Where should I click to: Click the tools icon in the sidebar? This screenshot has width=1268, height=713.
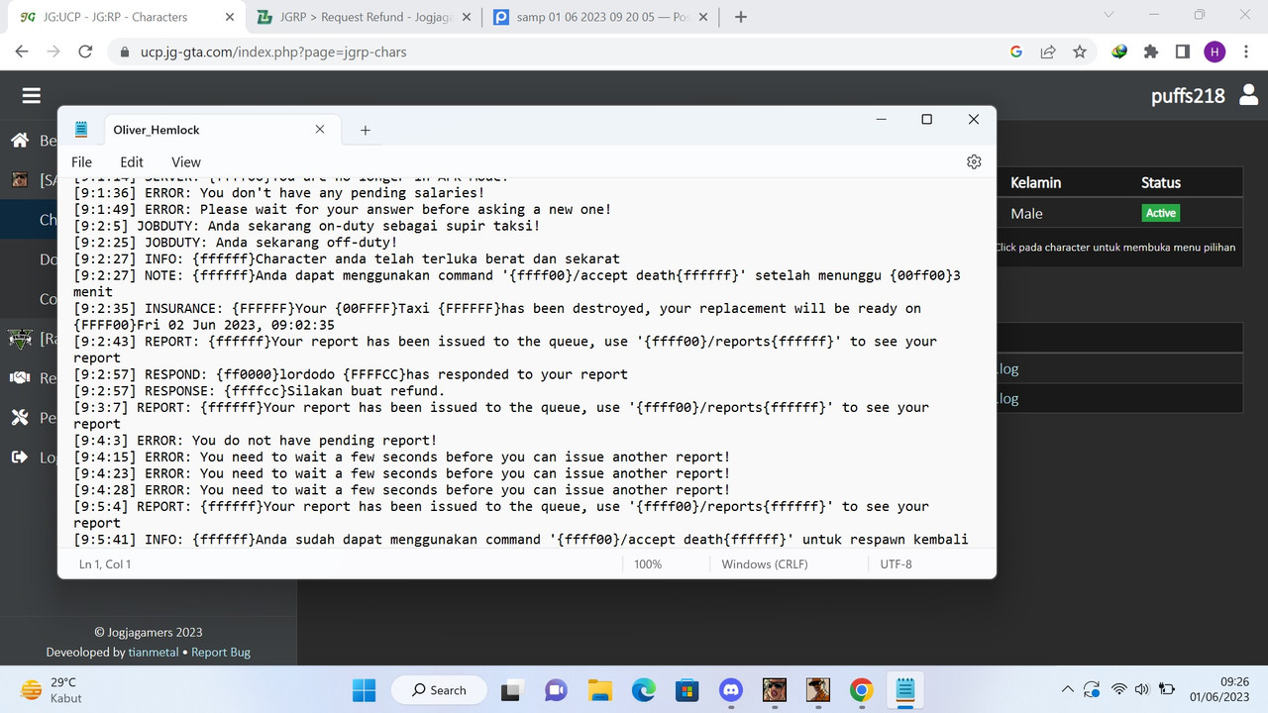tap(20, 418)
